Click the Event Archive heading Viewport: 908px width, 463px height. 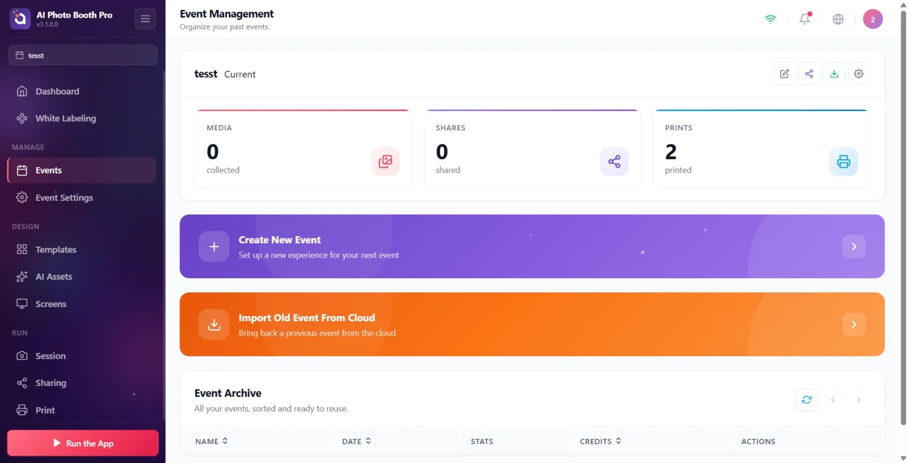[x=228, y=393]
